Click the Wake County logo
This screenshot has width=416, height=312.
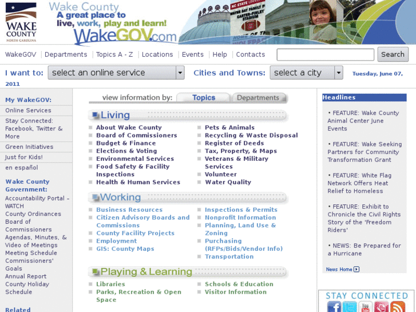21,22
